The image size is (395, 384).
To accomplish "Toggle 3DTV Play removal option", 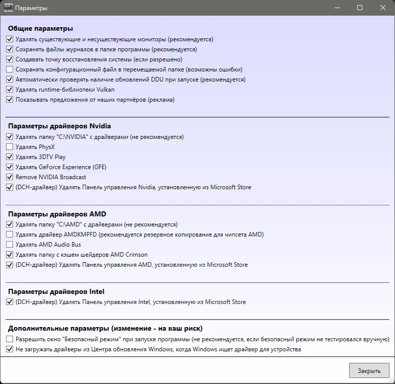I will click(10, 157).
